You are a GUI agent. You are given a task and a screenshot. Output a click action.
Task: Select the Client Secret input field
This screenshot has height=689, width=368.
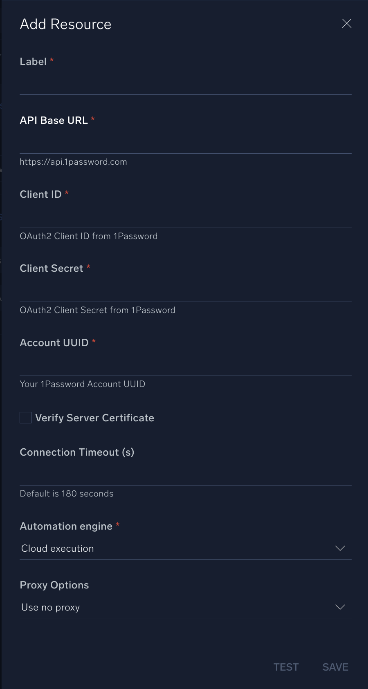[x=185, y=292]
